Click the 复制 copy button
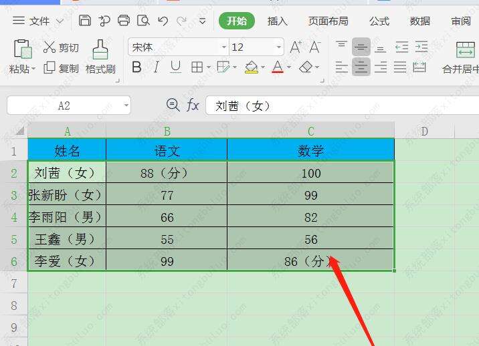 point(61,68)
